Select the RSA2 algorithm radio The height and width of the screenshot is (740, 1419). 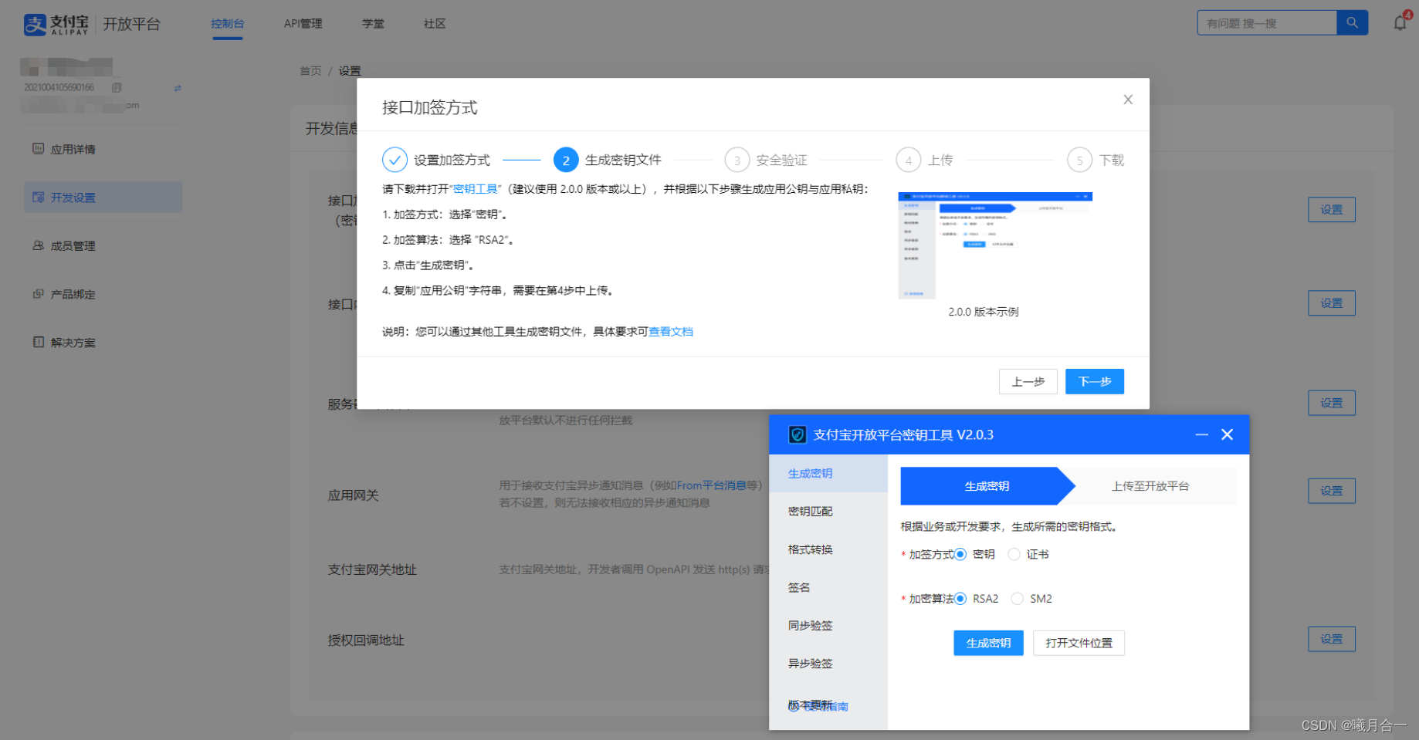(x=960, y=599)
